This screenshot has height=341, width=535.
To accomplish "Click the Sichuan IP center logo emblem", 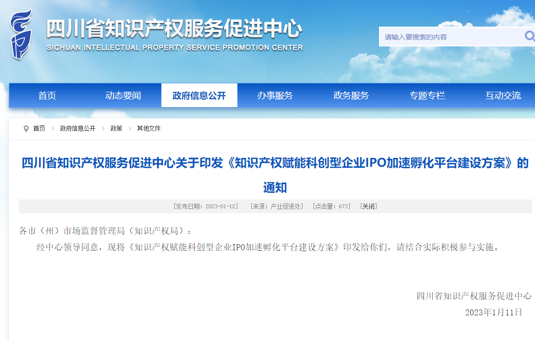I will tap(21, 35).
